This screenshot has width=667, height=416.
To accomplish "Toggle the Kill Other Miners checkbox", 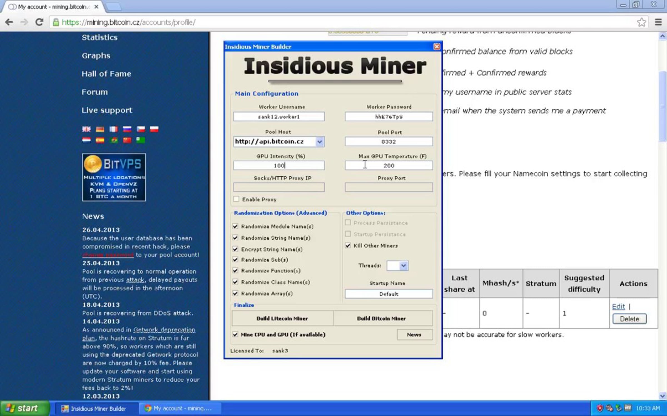I will pyautogui.click(x=348, y=245).
